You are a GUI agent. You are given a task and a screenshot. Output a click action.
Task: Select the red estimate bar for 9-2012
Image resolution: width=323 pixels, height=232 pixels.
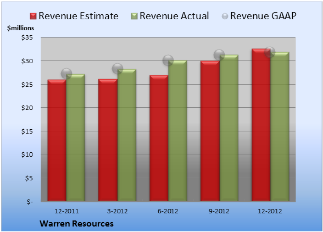pyautogui.click(x=210, y=131)
